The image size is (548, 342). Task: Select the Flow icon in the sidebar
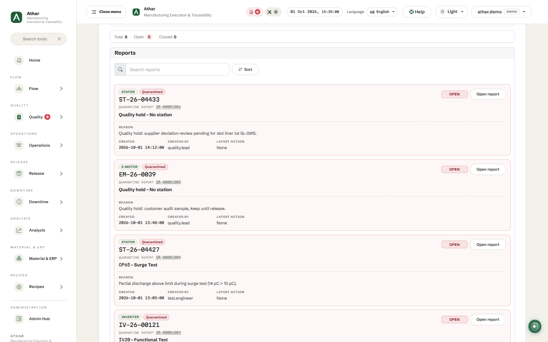(x=19, y=89)
